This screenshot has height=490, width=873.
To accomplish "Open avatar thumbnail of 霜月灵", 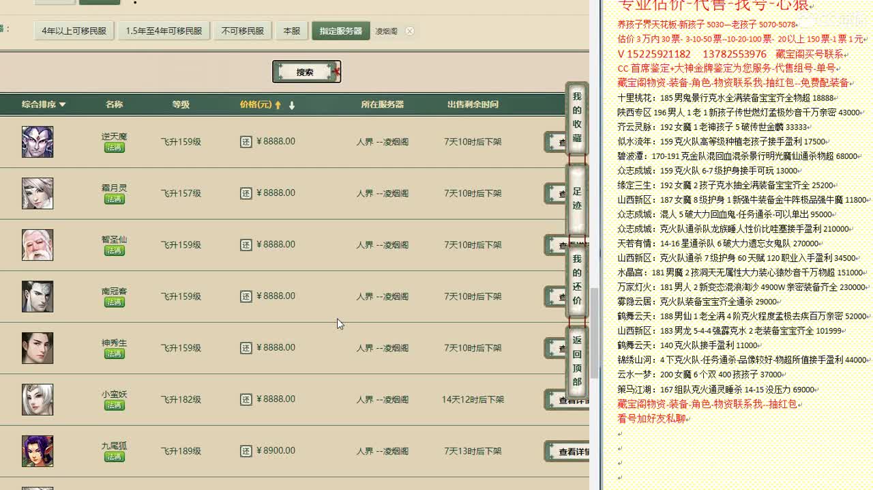I will click(38, 194).
